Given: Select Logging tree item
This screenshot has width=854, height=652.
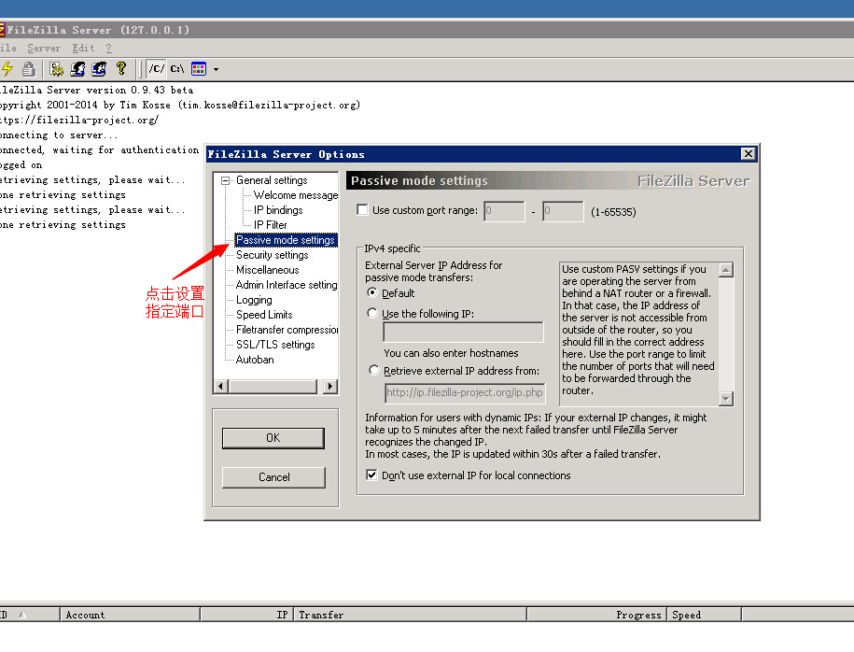Looking at the screenshot, I should (x=254, y=300).
